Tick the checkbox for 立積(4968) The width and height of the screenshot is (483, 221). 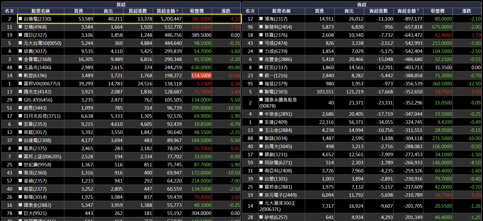20,27
